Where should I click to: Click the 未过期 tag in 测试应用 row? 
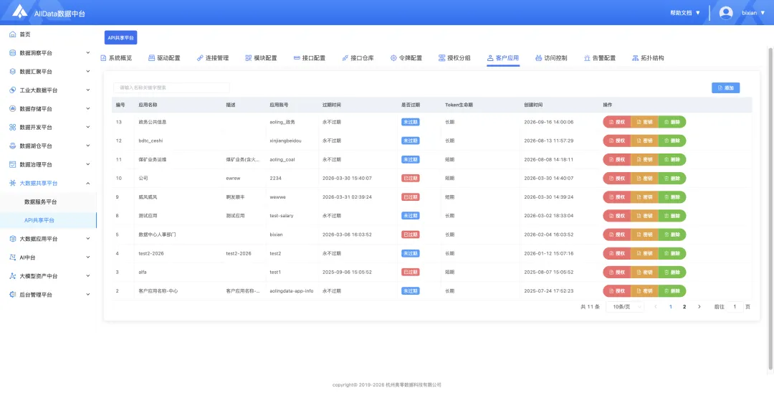[x=410, y=216]
